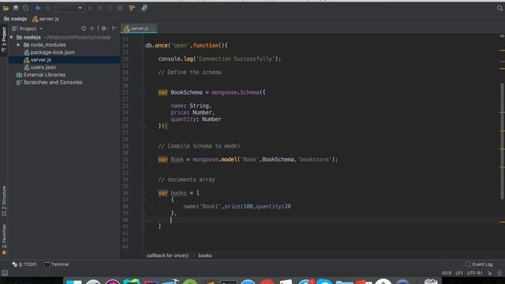Click the books breadcrumb below editor
The height and width of the screenshot is (284, 505).
(205, 256)
